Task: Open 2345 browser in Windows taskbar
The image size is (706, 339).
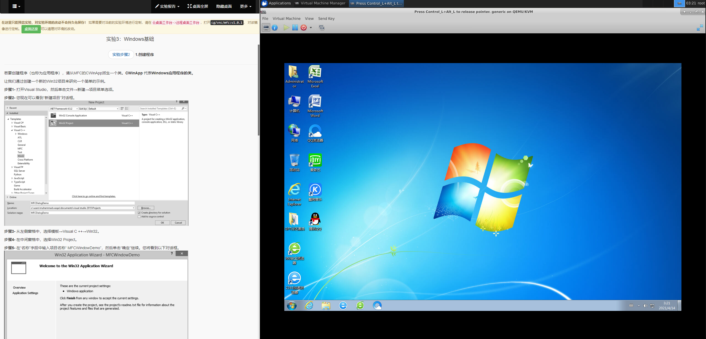Action: tap(343, 305)
